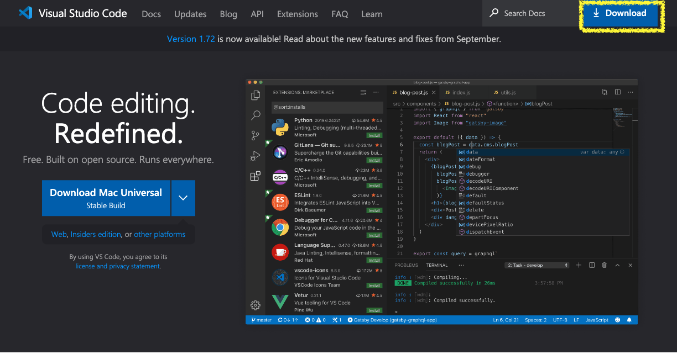Open the FAQ page

click(340, 14)
